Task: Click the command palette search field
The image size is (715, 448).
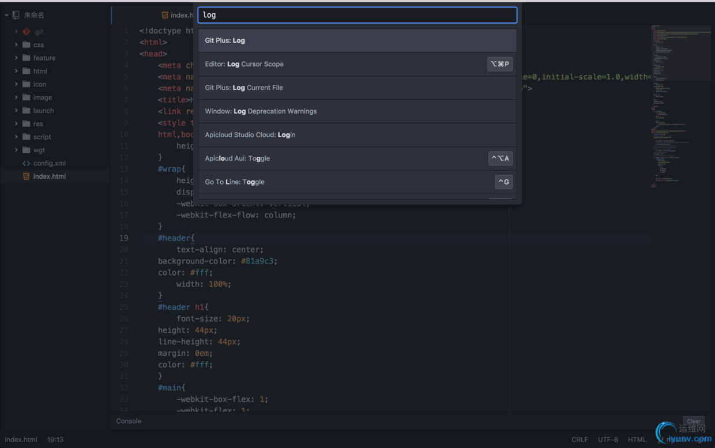Action: (357, 15)
